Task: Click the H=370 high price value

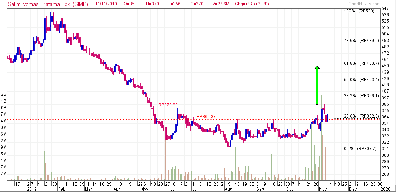Action: click(x=152, y=4)
